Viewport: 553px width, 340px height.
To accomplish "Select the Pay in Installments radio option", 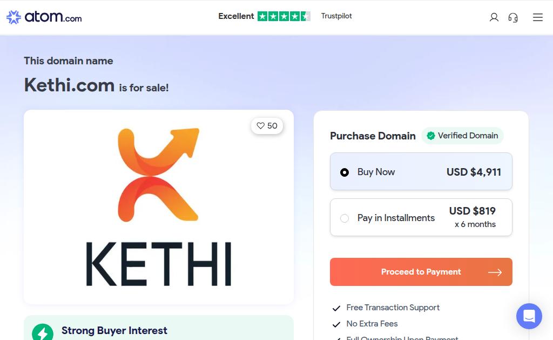I will point(345,218).
